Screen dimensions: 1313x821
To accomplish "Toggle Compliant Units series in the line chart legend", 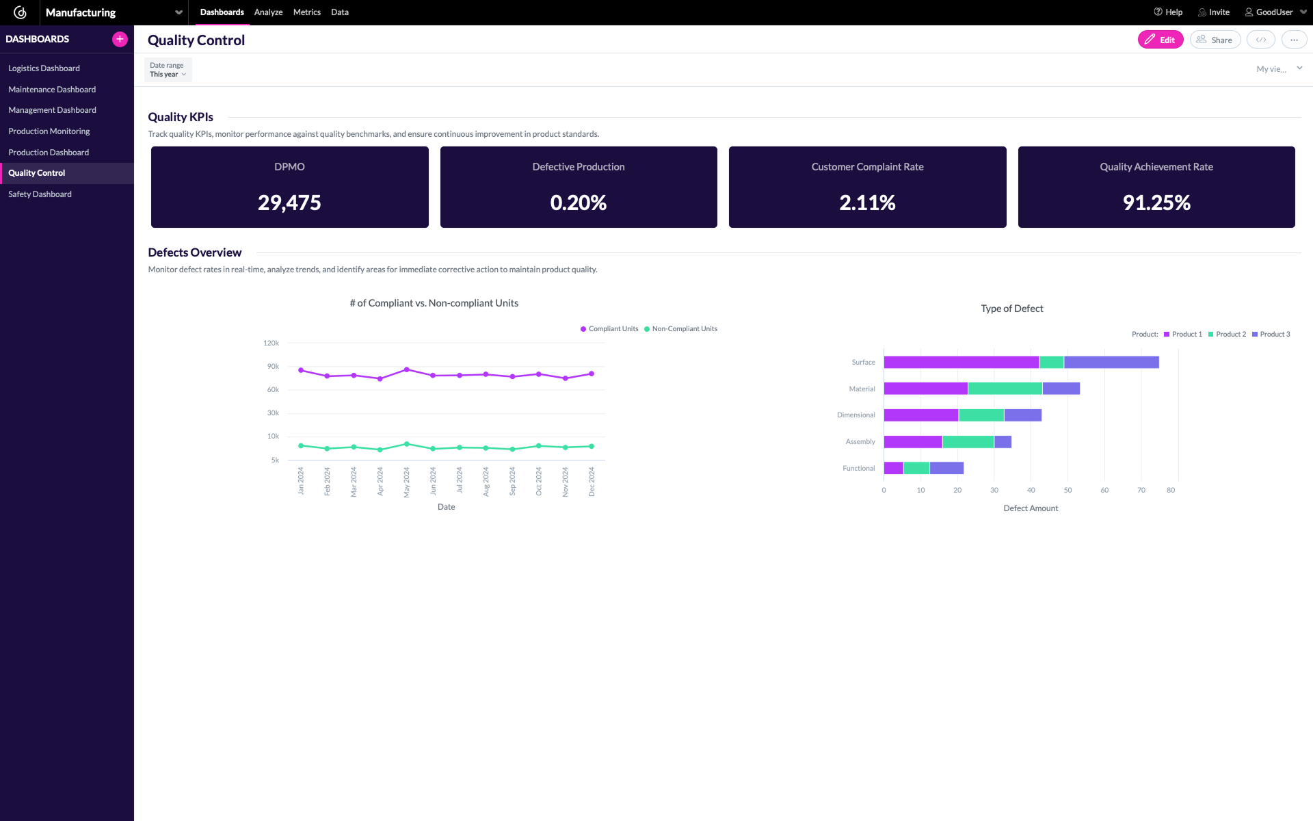I will (609, 329).
